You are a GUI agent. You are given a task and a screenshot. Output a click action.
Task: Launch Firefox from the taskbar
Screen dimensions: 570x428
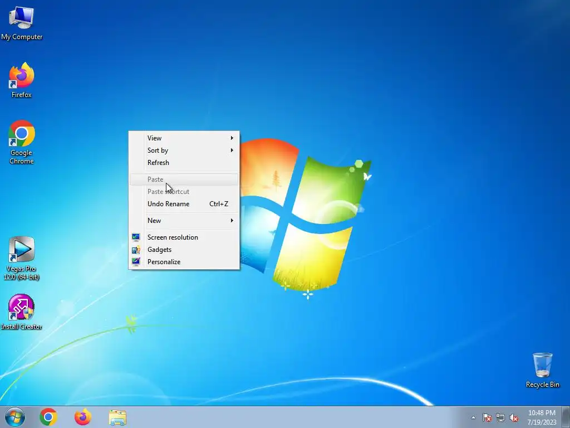(83, 417)
